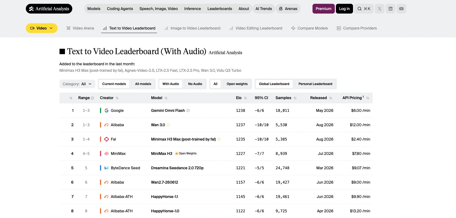
Task: Switch to Global Leaderboard view
Action: [274, 84]
